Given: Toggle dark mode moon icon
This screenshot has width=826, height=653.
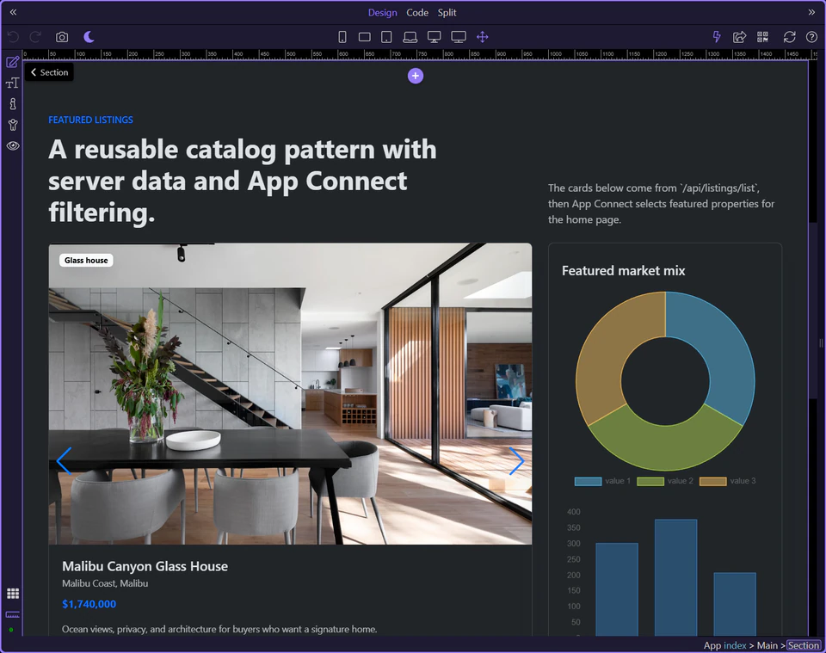Looking at the screenshot, I should 89,37.
